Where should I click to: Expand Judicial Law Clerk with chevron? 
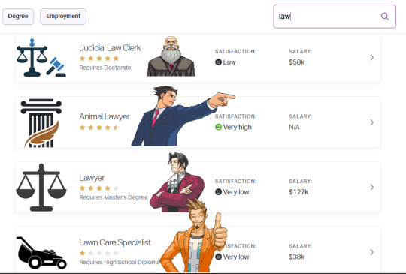pos(372,57)
